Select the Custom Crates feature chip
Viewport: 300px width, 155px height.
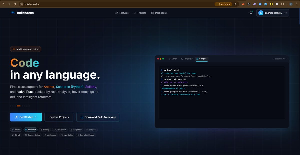[32, 135]
